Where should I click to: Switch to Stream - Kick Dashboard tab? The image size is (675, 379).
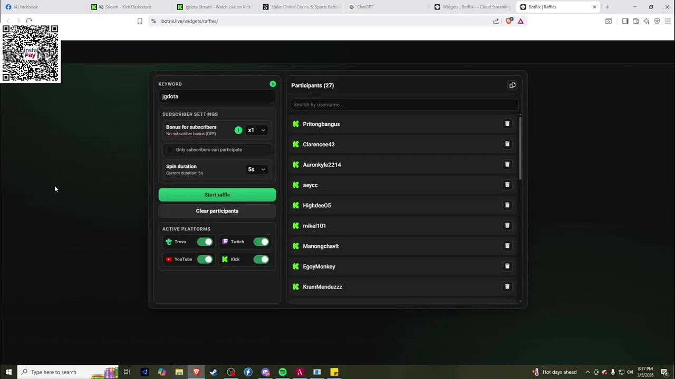pos(129,7)
